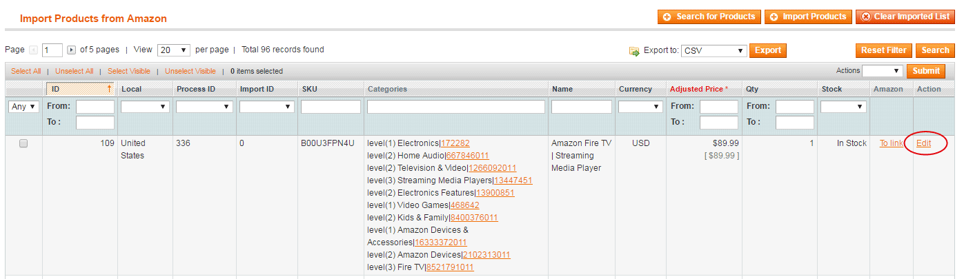
Task: Open the Edit link for product 109
Action: pyautogui.click(x=923, y=143)
